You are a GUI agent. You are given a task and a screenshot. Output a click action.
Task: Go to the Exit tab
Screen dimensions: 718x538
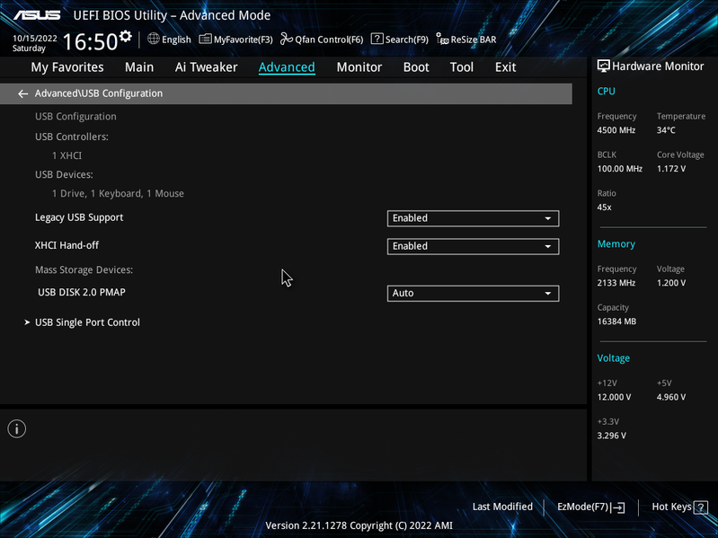point(505,67)
